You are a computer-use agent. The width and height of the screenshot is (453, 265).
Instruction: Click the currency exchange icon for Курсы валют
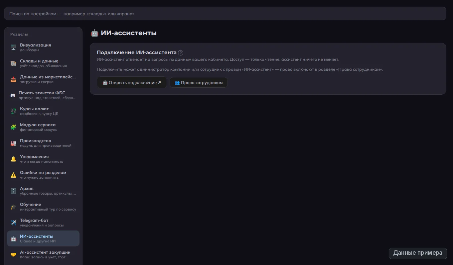(13, 111)
